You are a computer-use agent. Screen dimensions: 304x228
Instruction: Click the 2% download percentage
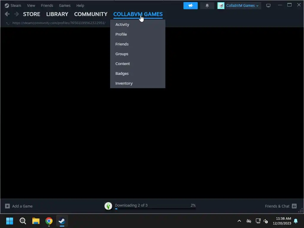pyautogui.click(x=193, y=205)
